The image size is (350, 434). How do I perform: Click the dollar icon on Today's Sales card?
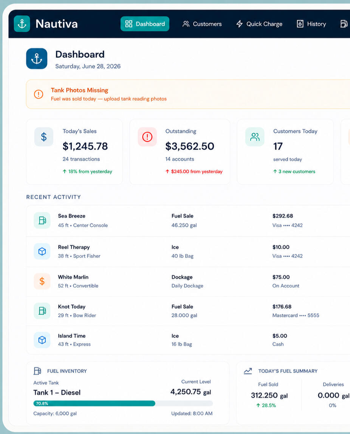pos(44,137)
